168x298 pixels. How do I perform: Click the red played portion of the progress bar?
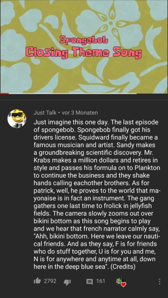click(4, 93)
